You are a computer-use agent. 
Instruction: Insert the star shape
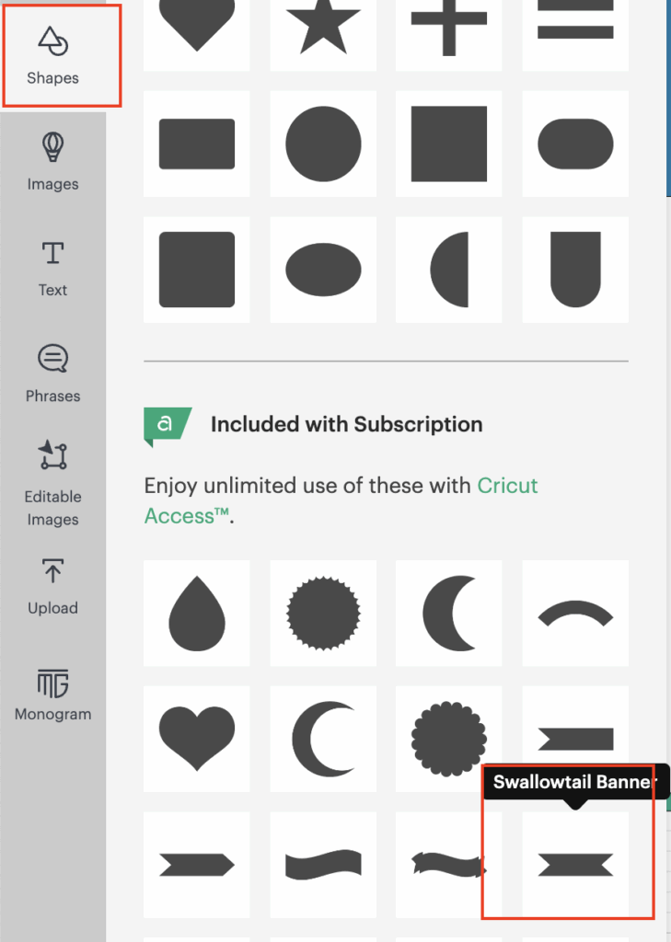pyautogui.click(x=323, y=27)
